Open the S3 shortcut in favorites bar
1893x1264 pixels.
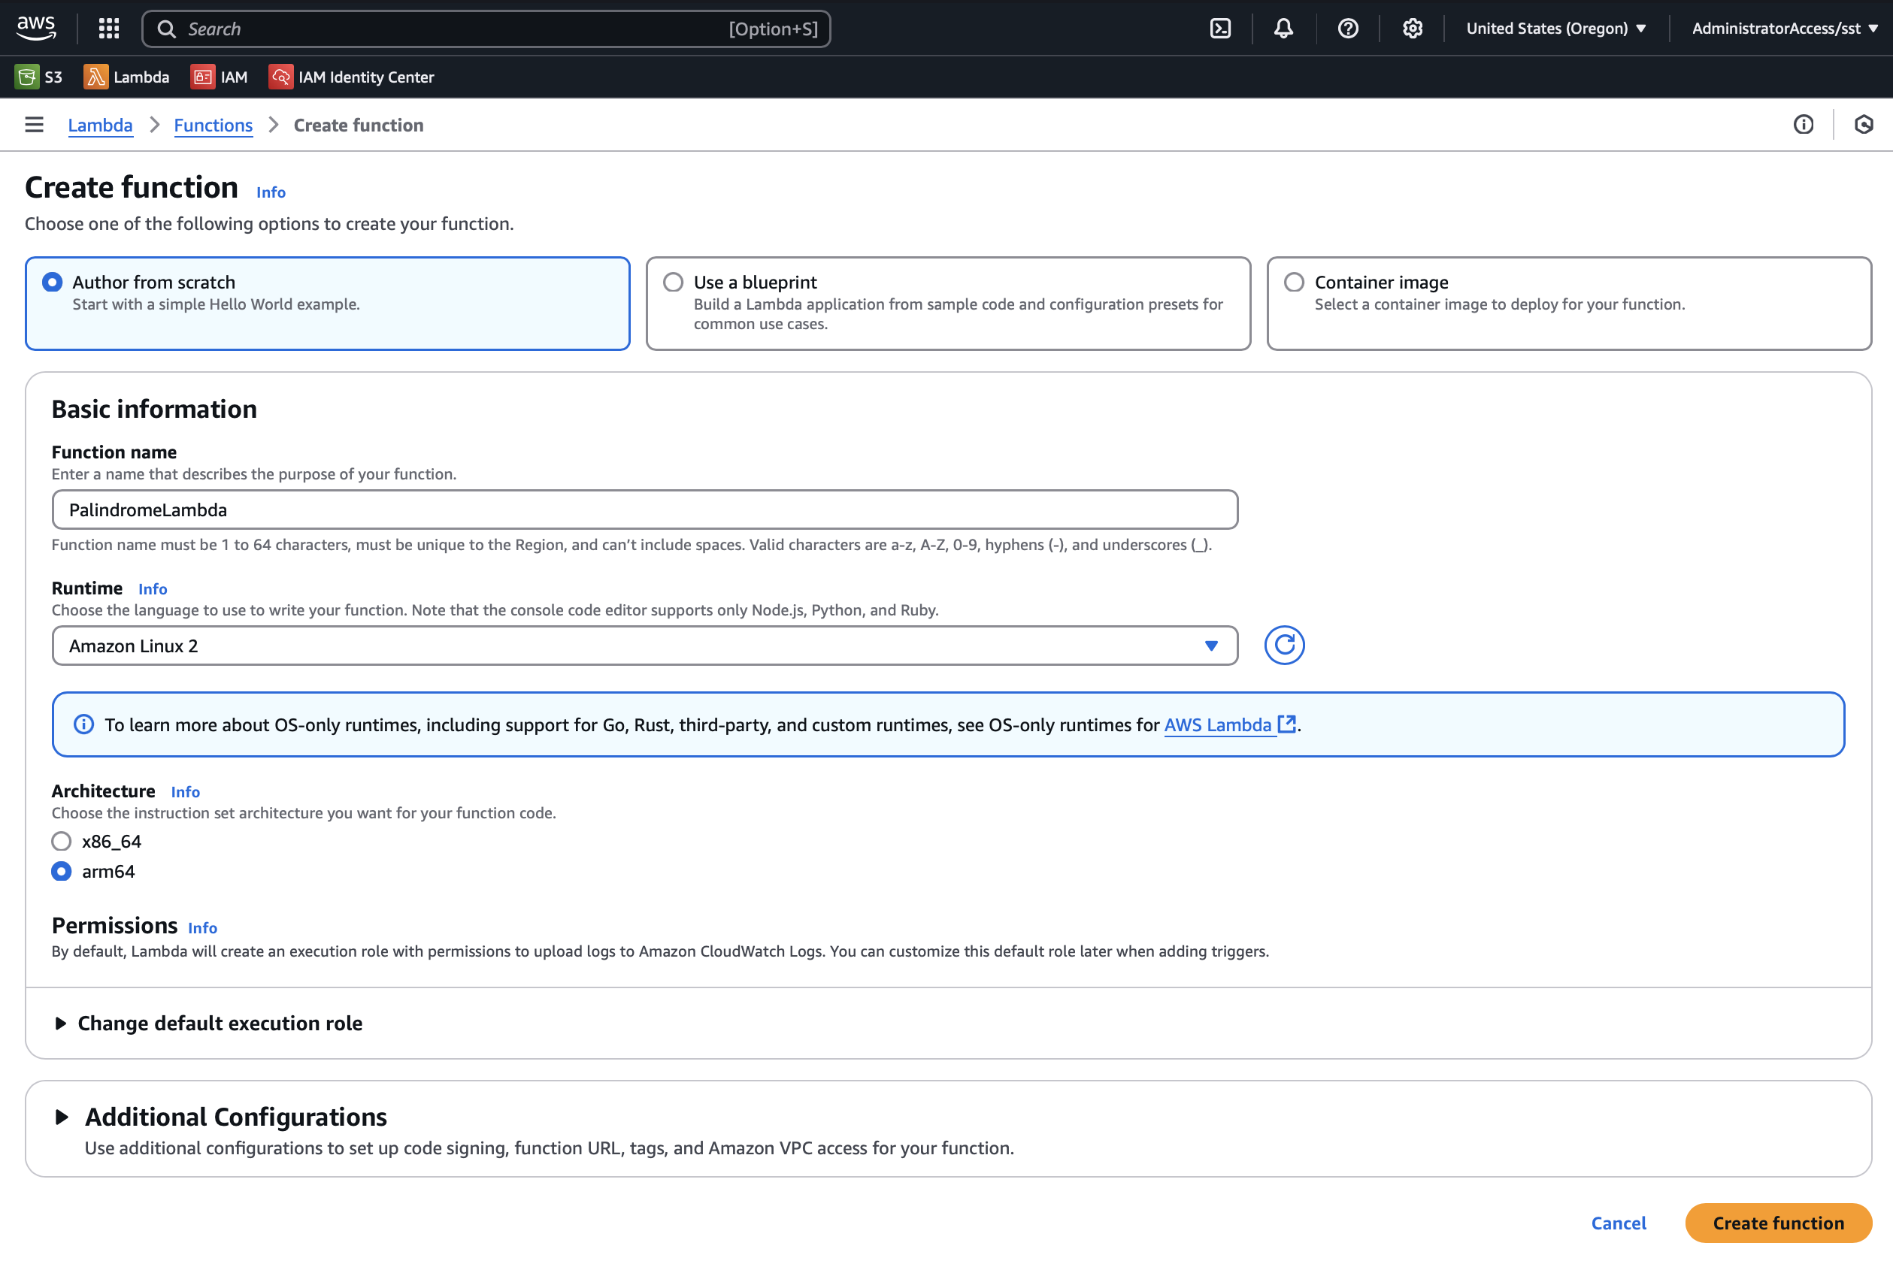[38, 77]
